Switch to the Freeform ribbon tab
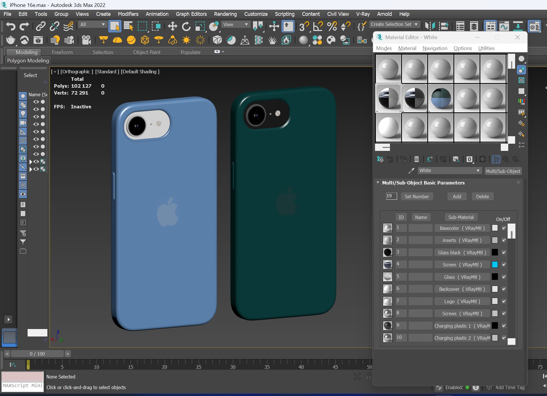The width and height of the screenshot is (547, 396). [62, 52]
